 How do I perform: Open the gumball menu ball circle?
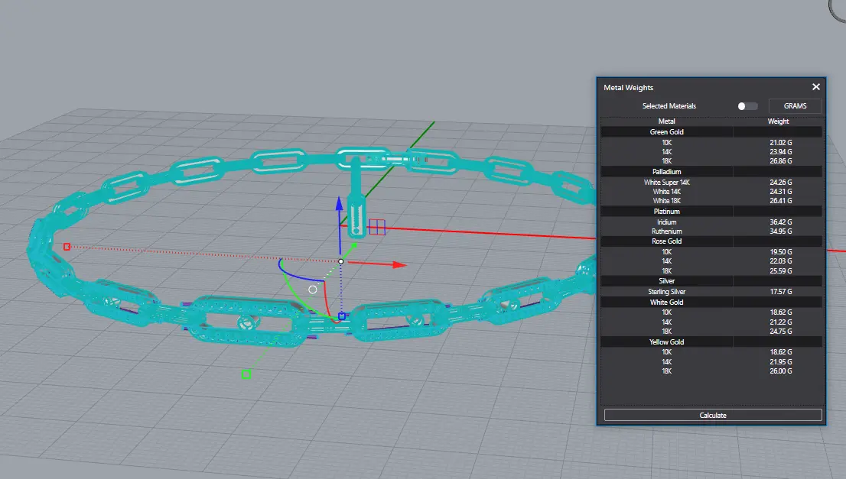pos(312,290)
